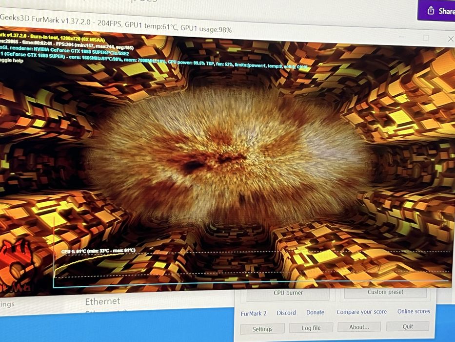
Task: Close the FurMark burn-in test window
Action: (x=450, y=39)
